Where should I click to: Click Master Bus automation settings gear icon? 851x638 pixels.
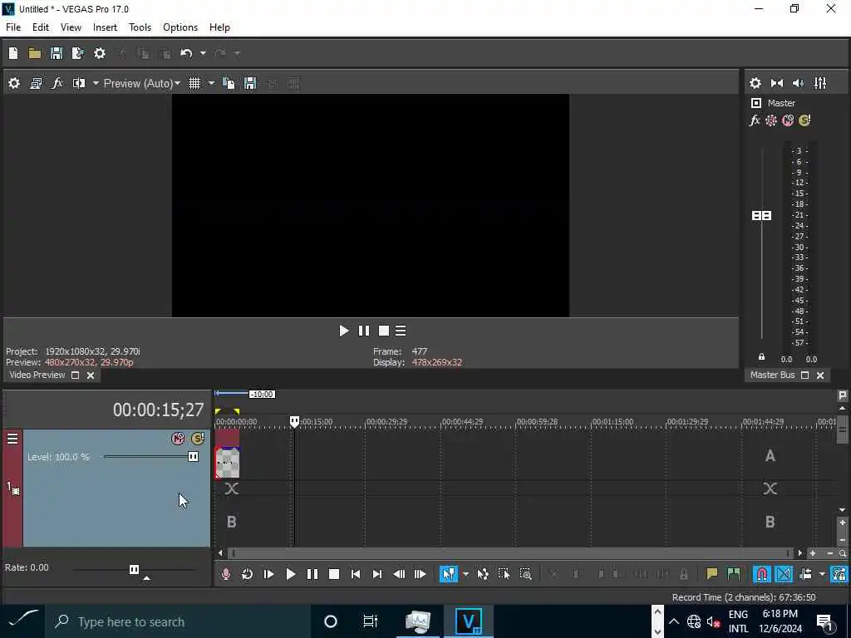(x=771, y=120)
